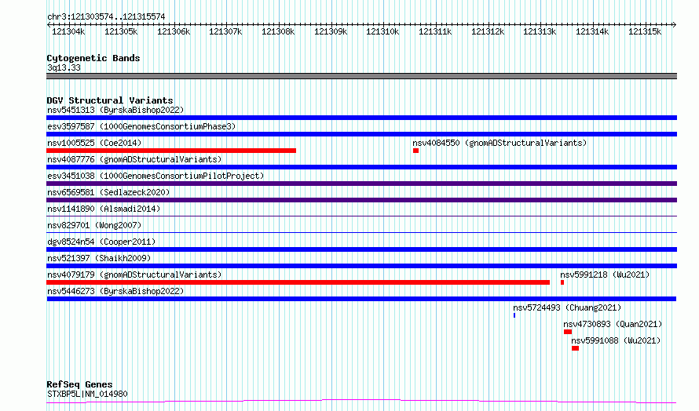Click the red nsv5991088 marker
Image resolution: width=699 pixels, height=411 pixels.
575,348
